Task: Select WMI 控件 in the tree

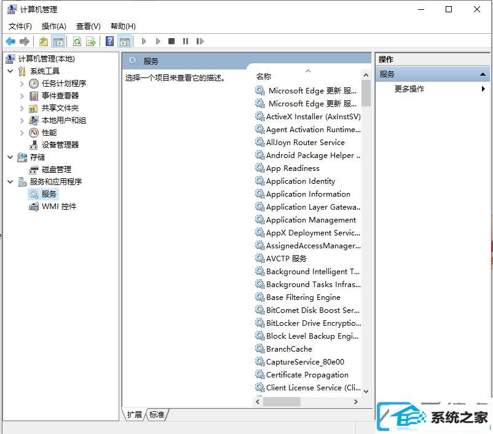Action: point(59,207)
